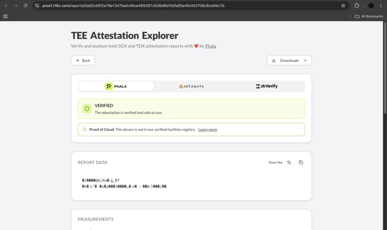Click the Phala link in the subtitle

click(x=210, y=46)
